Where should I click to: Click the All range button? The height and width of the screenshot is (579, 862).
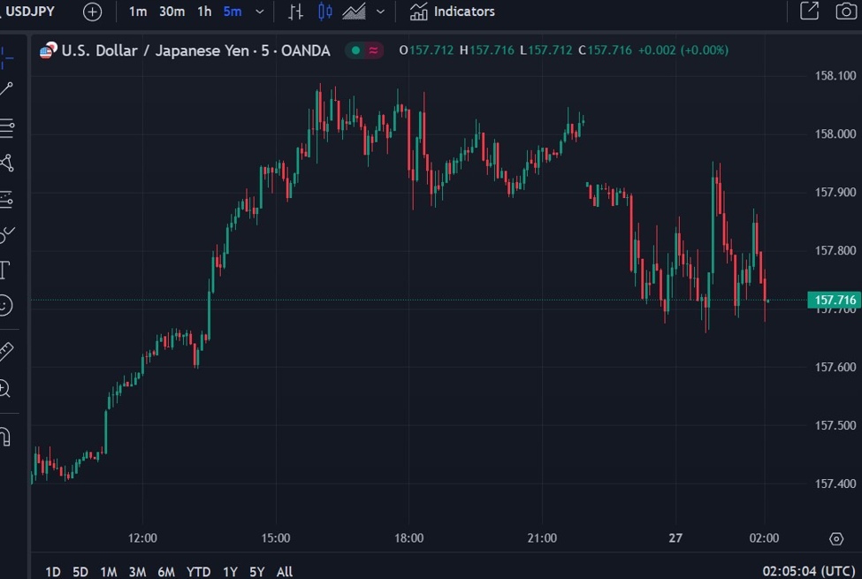tap(284, 572)
